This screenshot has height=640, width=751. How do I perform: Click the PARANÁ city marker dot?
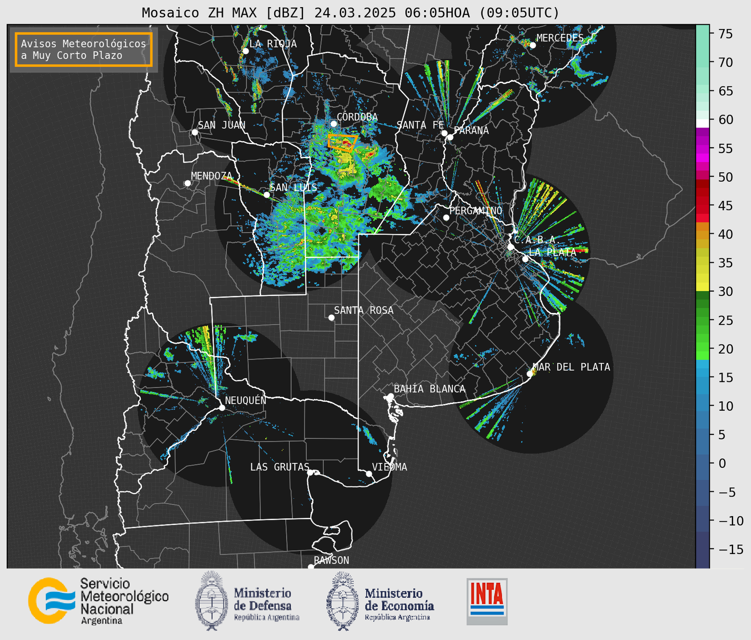click(x=450, y=137)
